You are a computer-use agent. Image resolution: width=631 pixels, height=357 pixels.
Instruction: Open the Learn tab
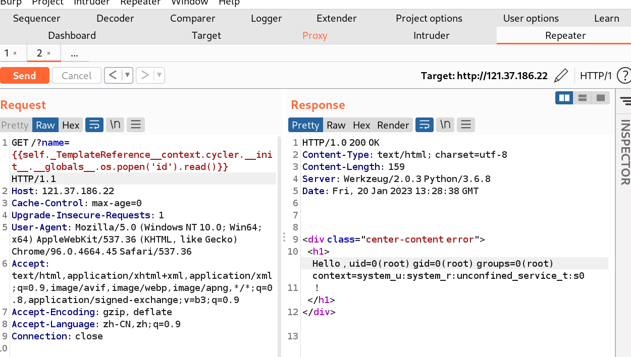coord(607,18)
